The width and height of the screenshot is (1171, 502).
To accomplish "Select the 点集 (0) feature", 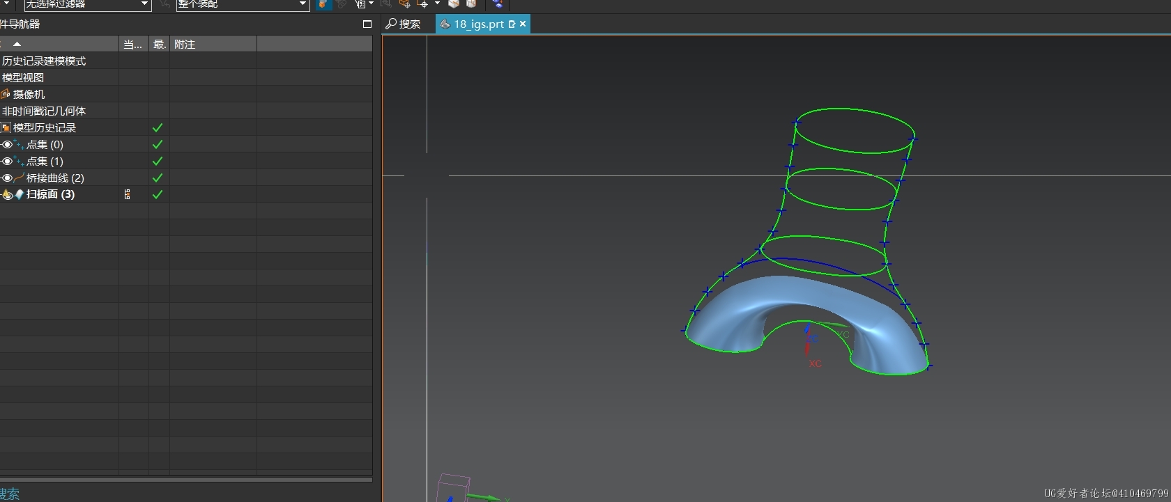I will tap(45, 144).
